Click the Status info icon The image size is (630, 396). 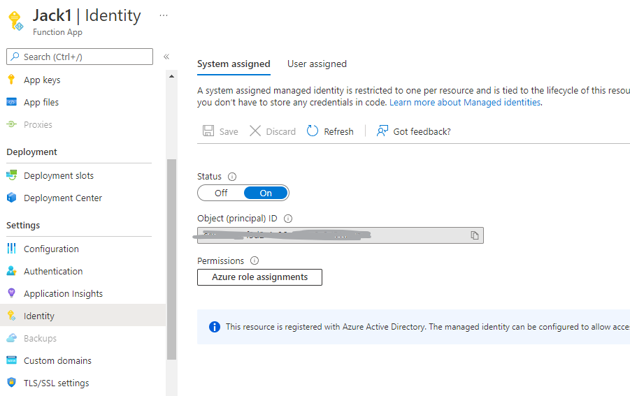232,177
